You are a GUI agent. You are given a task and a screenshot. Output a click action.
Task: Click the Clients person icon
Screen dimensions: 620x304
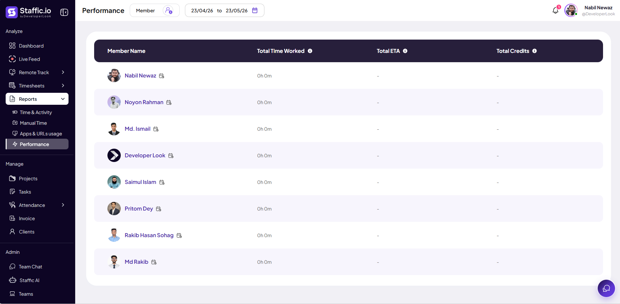(12, 231)
